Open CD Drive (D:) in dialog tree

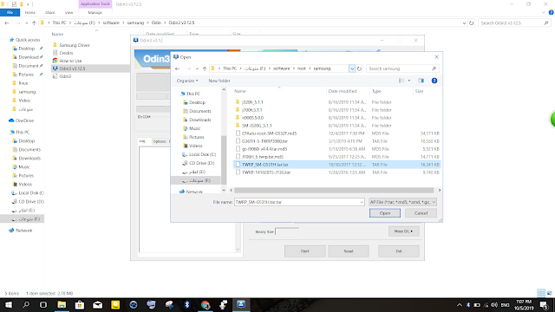[201, 163]
